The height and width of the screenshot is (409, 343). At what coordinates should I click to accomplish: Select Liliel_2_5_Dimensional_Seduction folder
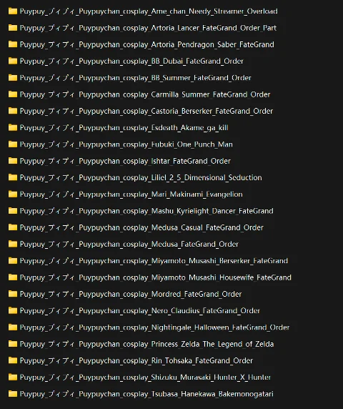point(141,177)
